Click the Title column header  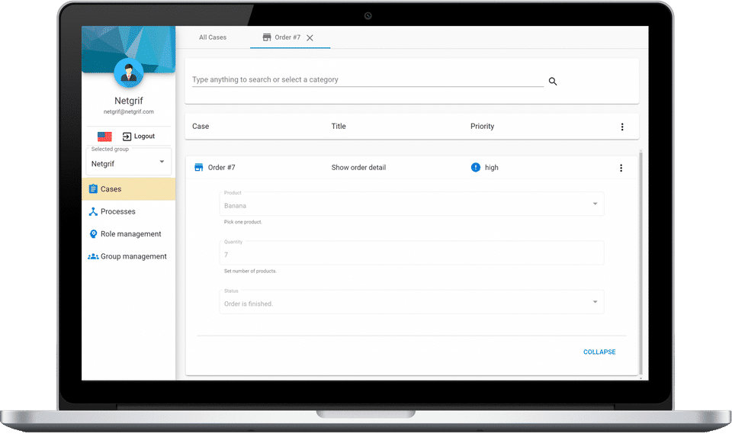[339, 126]
